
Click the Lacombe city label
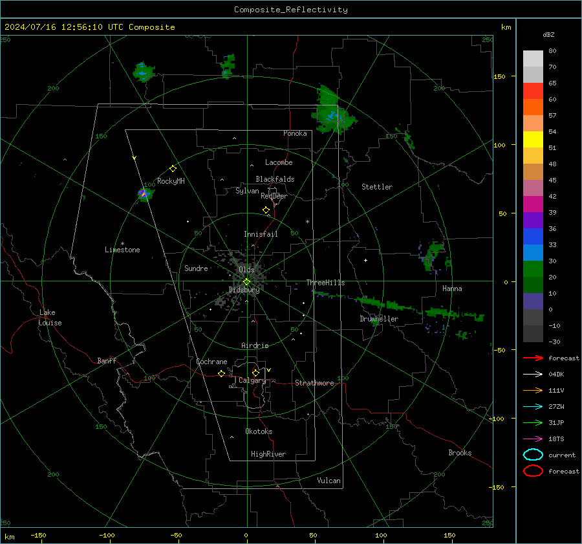pyautogui.click(x=279, y=162)
